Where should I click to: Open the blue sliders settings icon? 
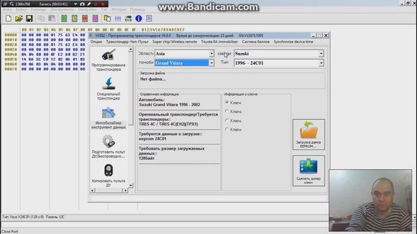click(118, 18)
